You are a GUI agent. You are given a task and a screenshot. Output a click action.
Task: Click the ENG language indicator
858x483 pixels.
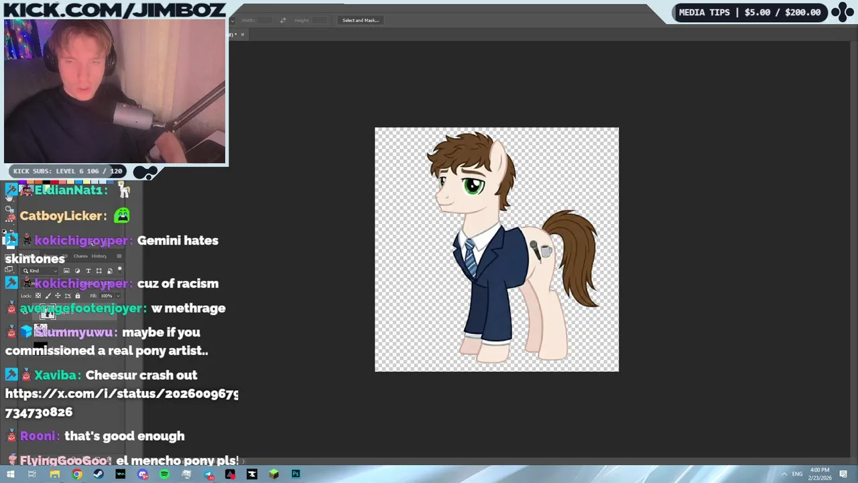pyautogui.click(x=798, y=474)
